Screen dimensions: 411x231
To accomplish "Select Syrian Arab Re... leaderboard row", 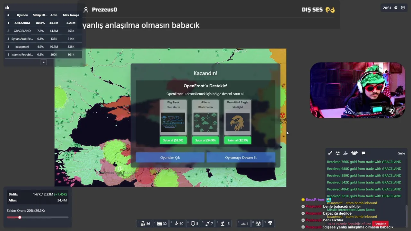I will point(43,39).
